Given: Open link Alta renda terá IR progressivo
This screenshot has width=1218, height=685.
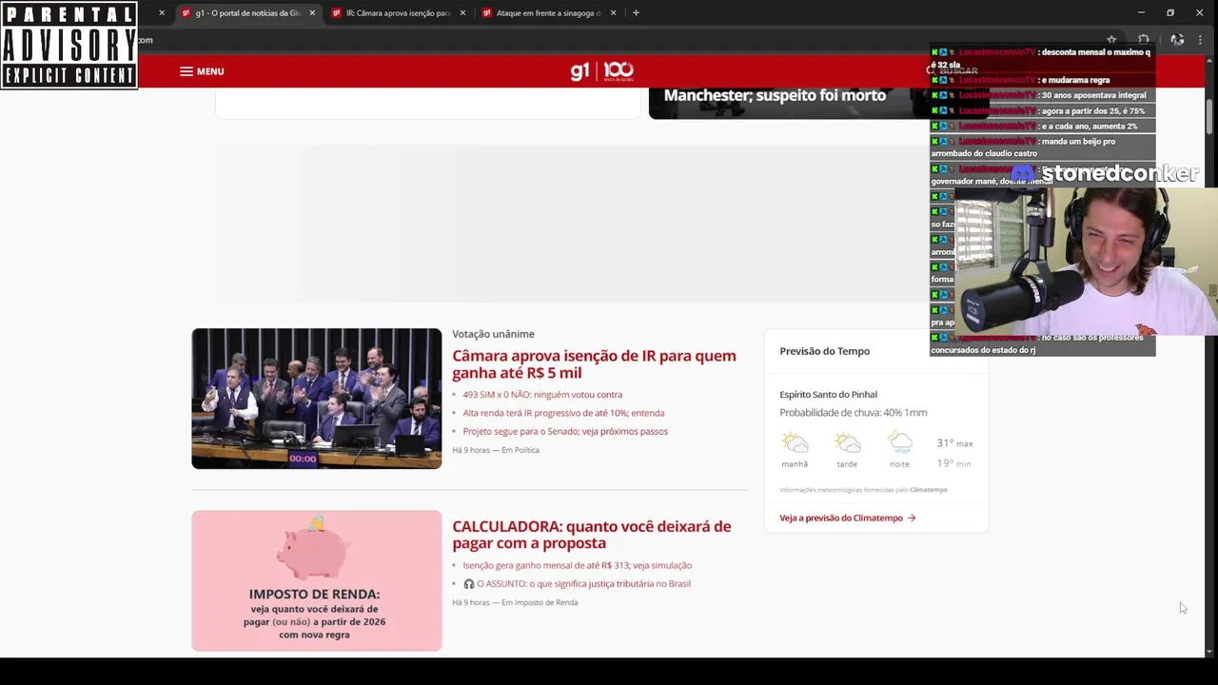Looking at the screenshot, I should pos(563,413).
